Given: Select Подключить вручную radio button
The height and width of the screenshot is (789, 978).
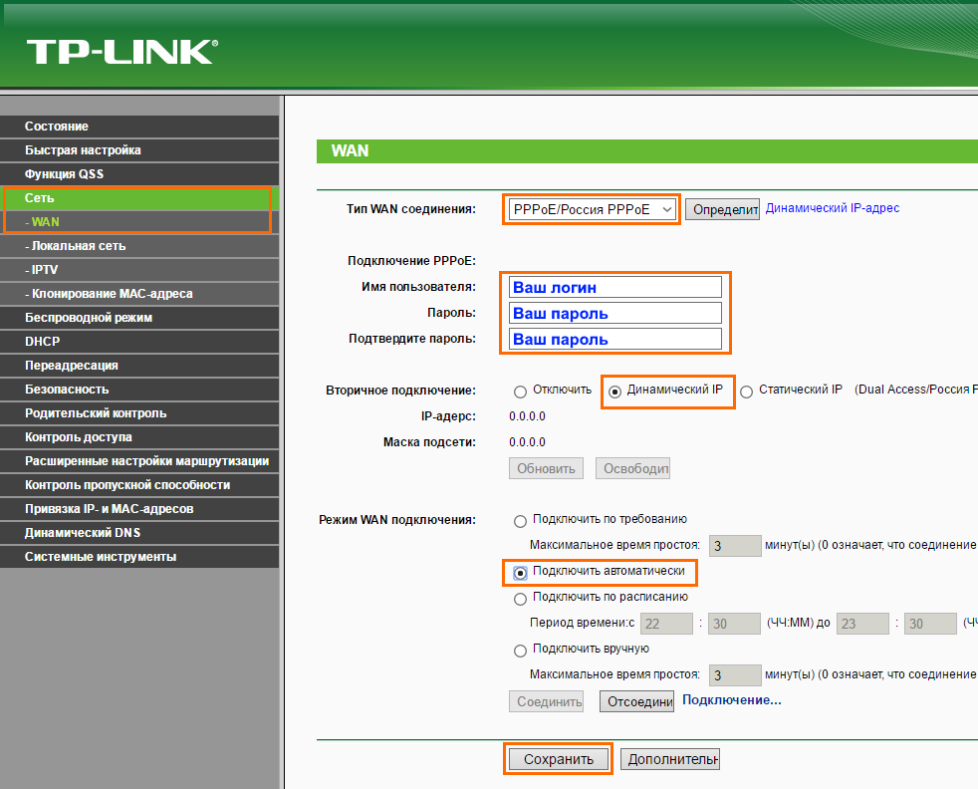Looking at the screenshot, I should coord(520,651).
